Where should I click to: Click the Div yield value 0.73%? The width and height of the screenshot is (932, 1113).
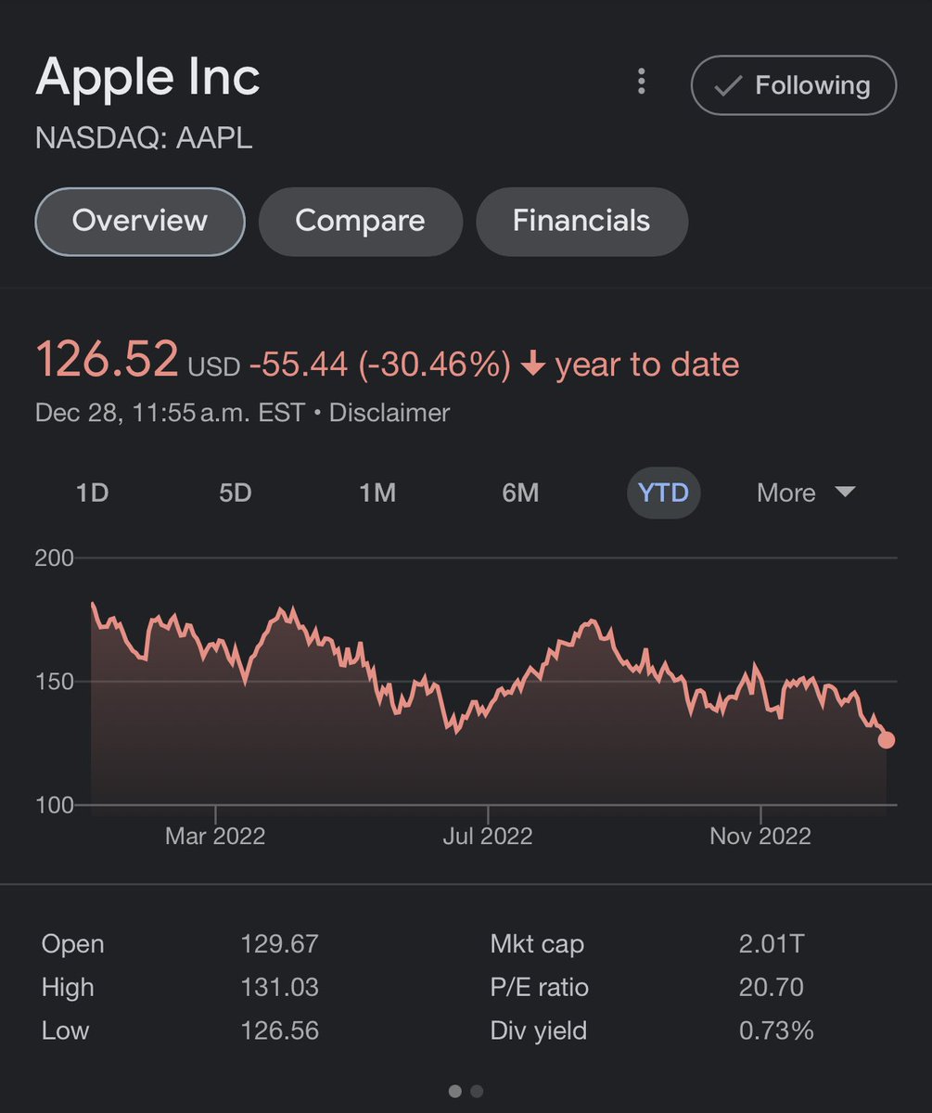click(776, 1030)
